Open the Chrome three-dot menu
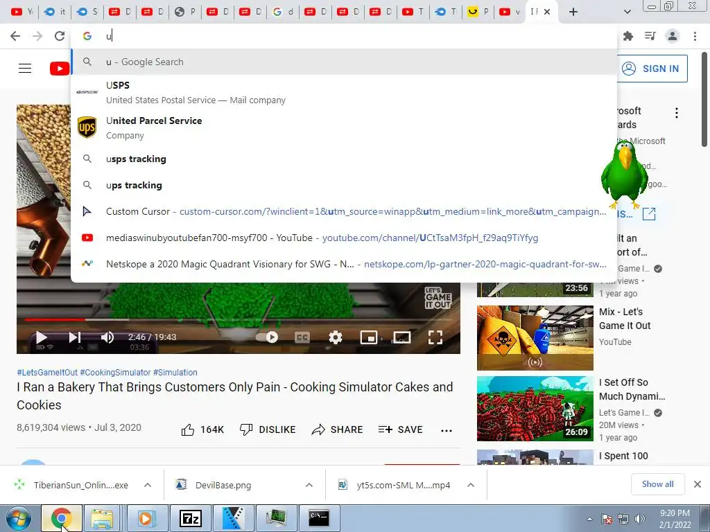 pyautogui.click(x=695, y=36)
